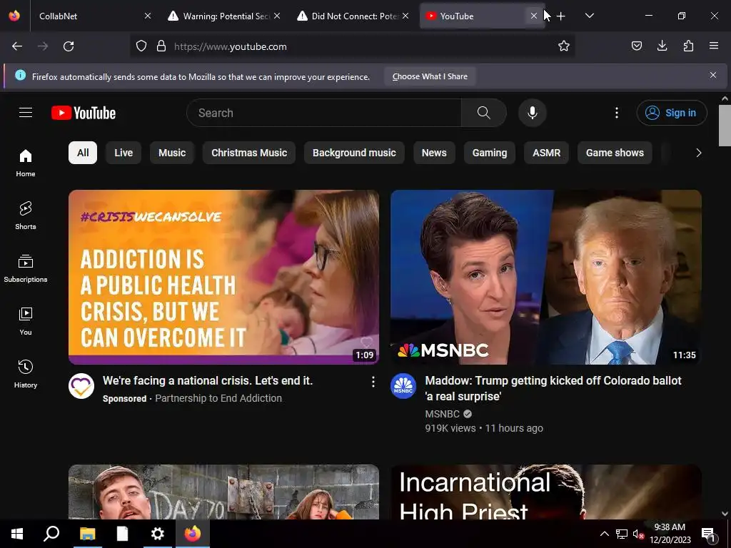Click the Sign in button

coord(671,113)
